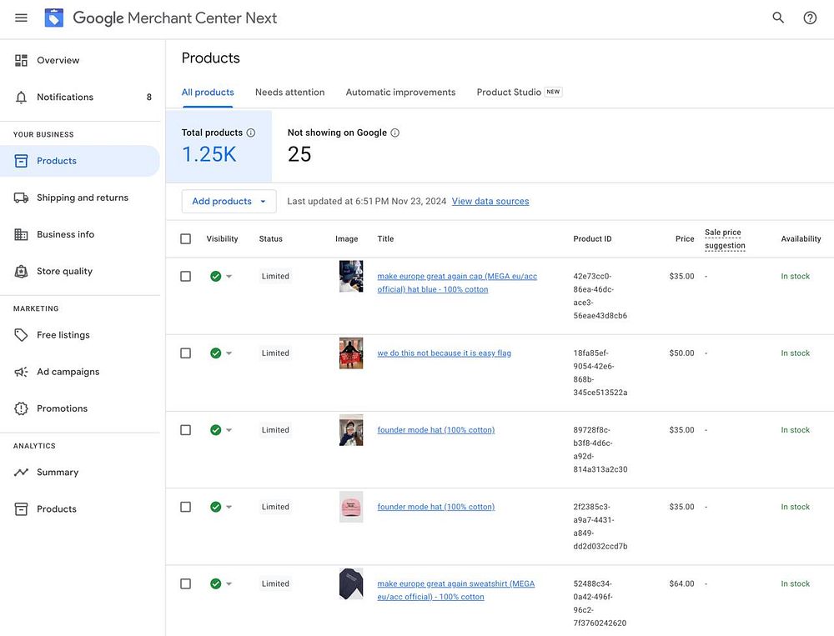Expand visibility dropdown for the europe cap row
Image resolution: width=834 pixels, height=636 pixels.
pyautogui.click(x=229, y=277)
